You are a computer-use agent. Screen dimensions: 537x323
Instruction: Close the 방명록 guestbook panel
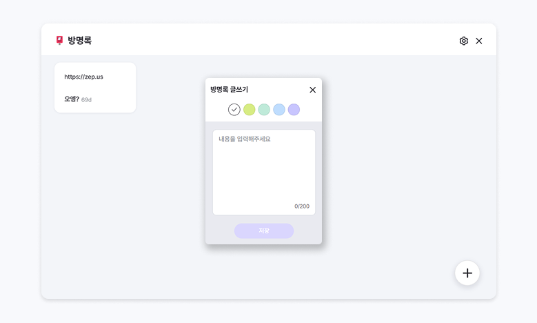tap(479, 41)
